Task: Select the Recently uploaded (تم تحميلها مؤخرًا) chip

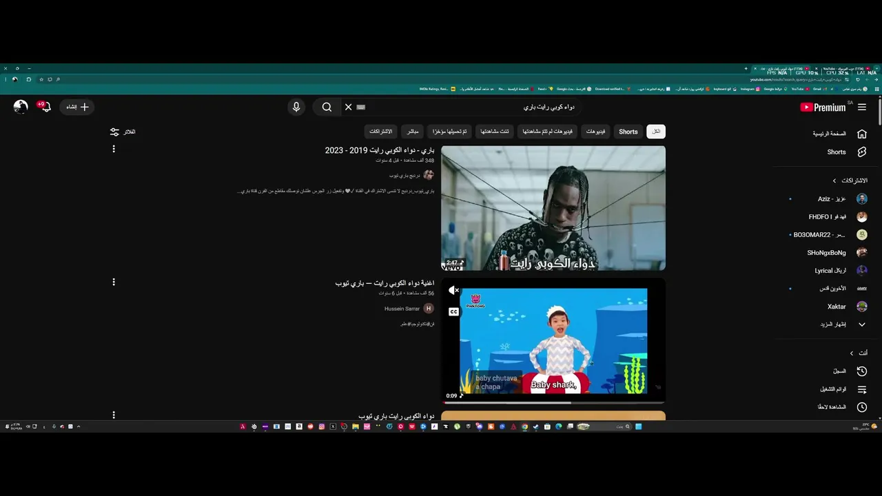Action: click(x=450, y=132)
